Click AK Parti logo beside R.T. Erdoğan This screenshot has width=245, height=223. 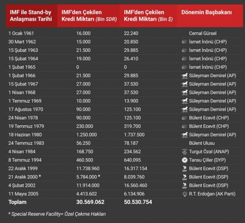coord(184,194)
